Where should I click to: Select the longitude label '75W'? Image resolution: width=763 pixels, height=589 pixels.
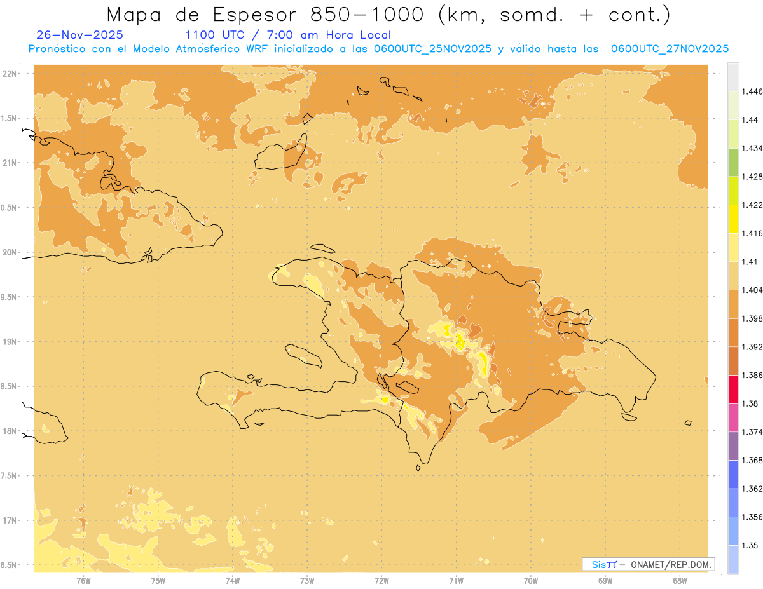click(158, 581)
